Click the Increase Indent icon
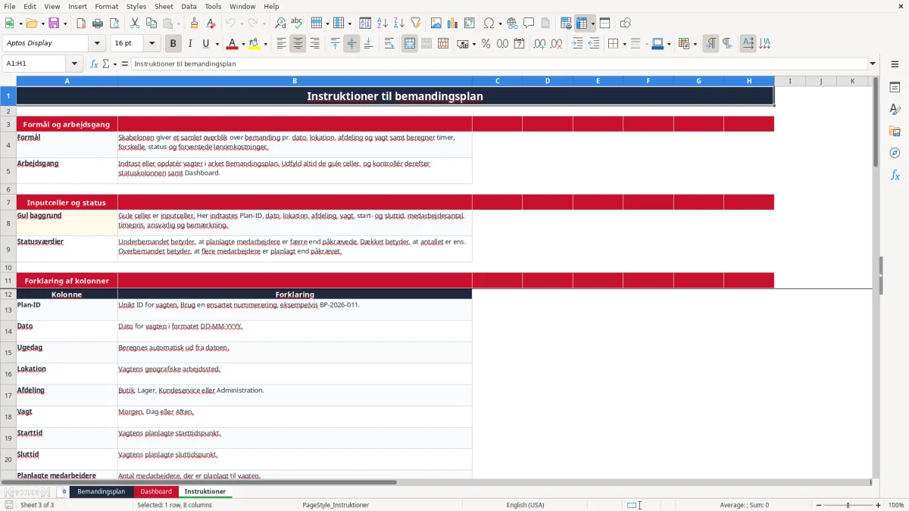 coord(577,44)
